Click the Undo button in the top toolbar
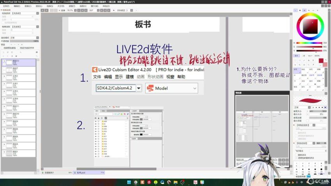 [x=42, y=10]
